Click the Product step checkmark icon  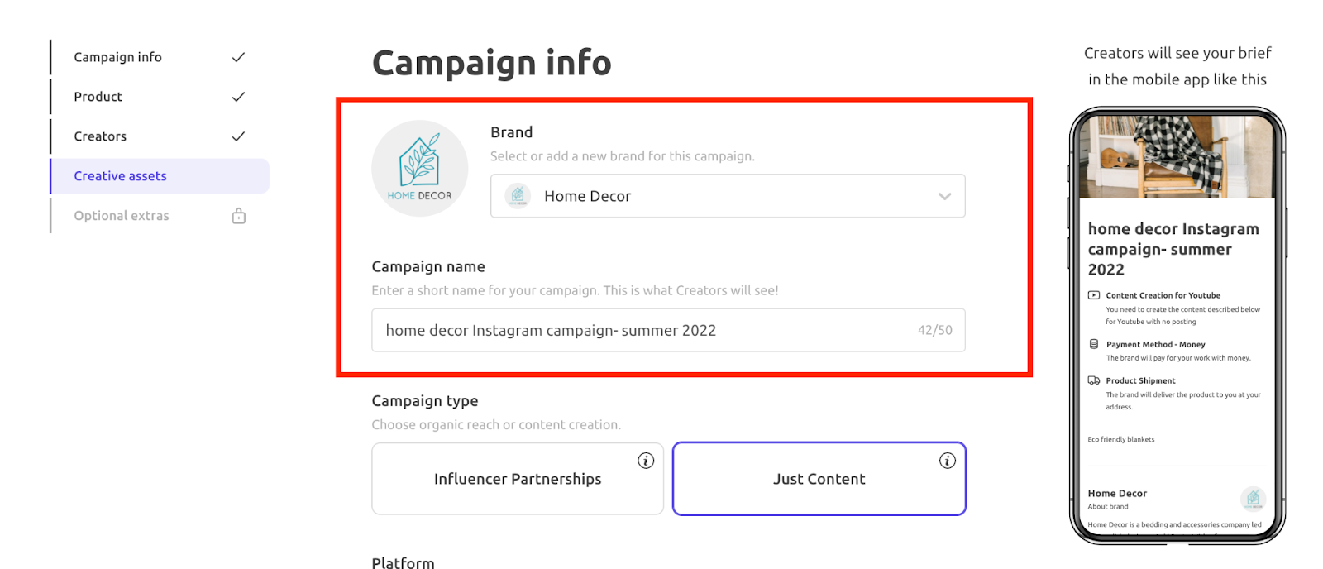click(238, 97)
